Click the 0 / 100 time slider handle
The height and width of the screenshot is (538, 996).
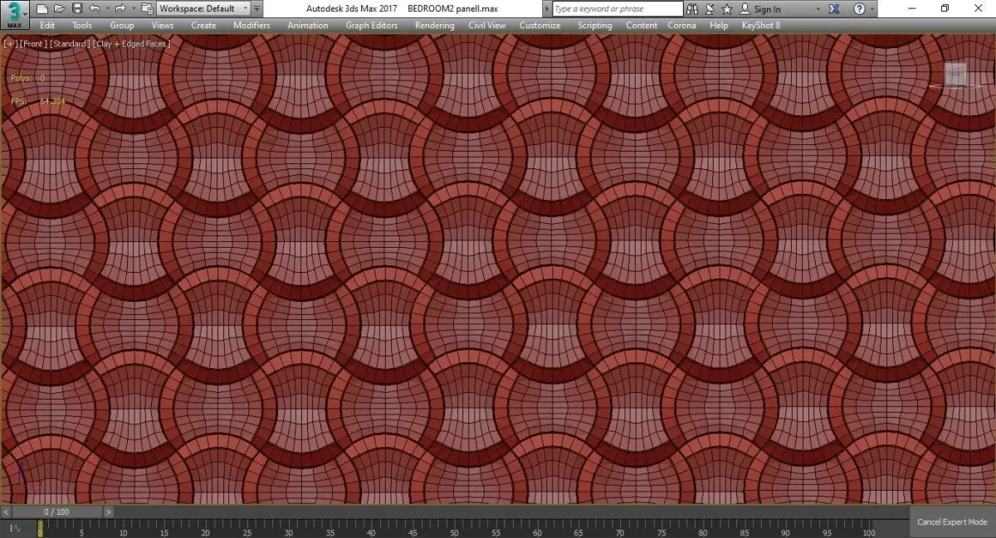[57, 511]
